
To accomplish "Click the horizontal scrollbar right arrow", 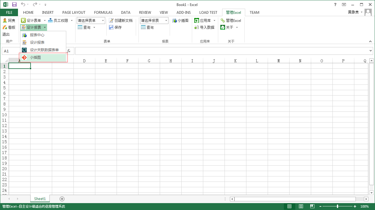I will pos(366,199).
